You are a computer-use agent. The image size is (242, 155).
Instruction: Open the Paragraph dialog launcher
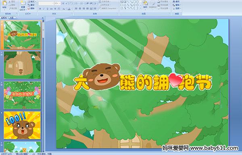coord(117,14)
